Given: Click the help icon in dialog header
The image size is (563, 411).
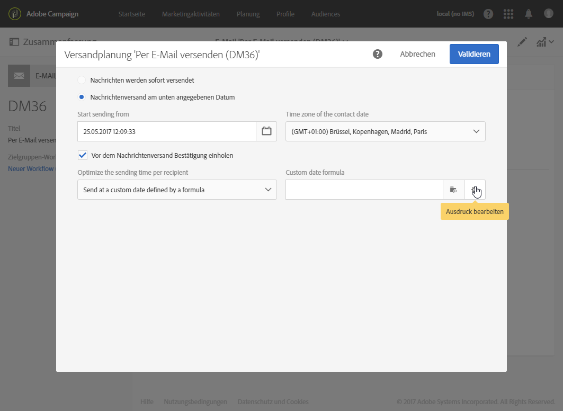Looking at the screenshot, I should coord(378,54).
